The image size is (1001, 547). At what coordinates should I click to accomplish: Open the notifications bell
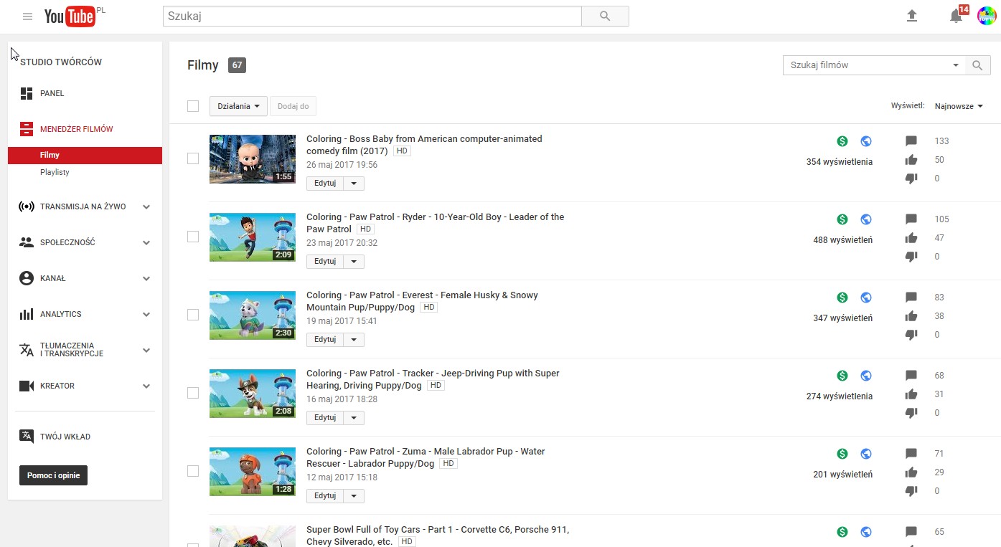pos(956,16)
